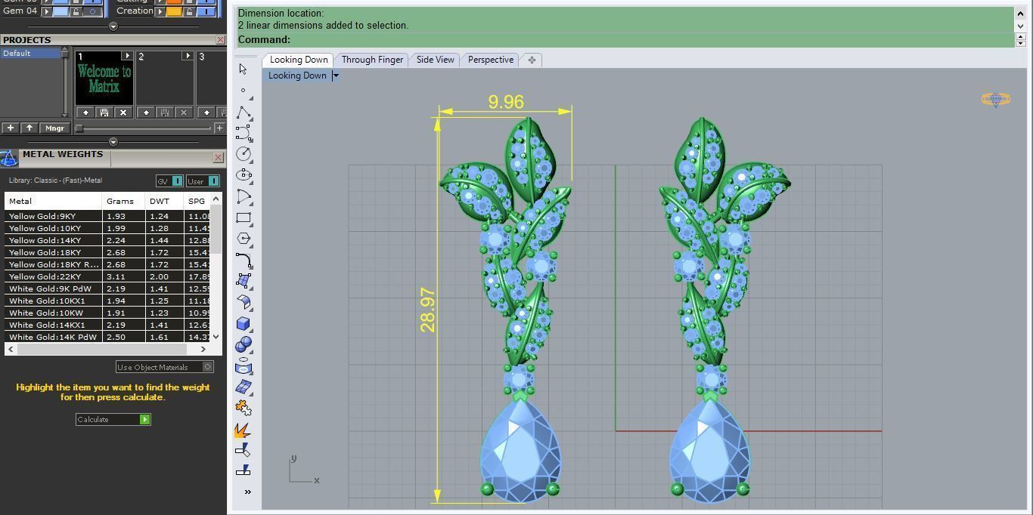Close the Projects panel

pos(220,40)
